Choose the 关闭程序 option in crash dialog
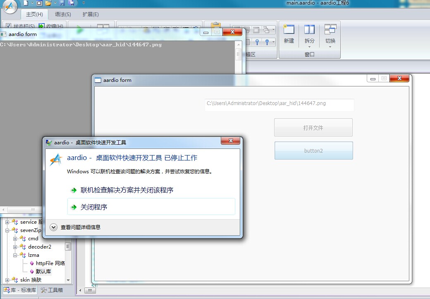430x299 pixels. click(151, 207)
